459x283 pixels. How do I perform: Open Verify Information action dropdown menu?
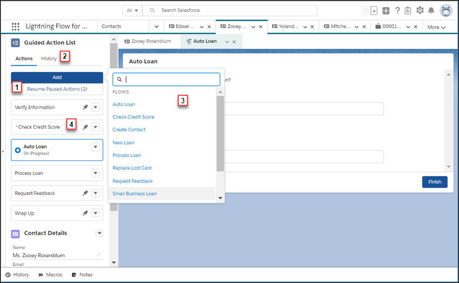click(96, 107)
